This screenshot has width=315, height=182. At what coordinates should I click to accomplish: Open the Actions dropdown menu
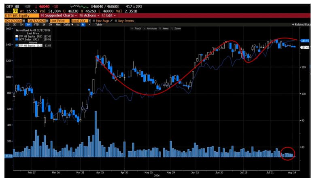pos(89,15)
